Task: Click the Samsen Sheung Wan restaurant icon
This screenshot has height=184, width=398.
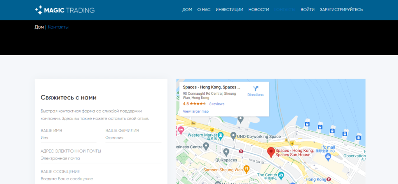Action: pyautogui.click(x=246, y=168)
